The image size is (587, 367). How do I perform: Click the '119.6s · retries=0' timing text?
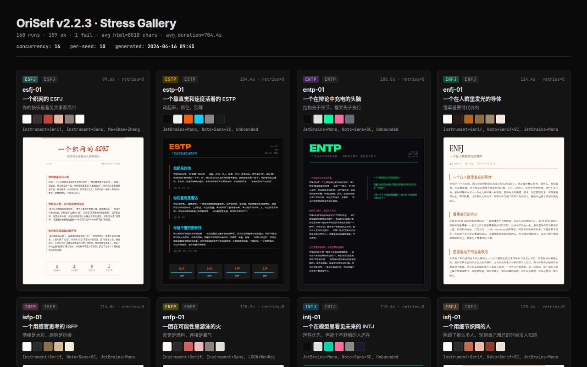402,306
